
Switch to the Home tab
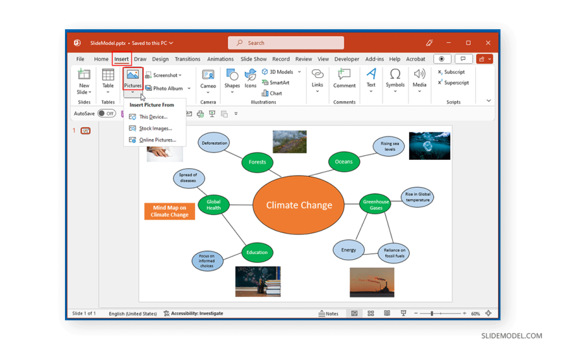click(x=101, y=59)
